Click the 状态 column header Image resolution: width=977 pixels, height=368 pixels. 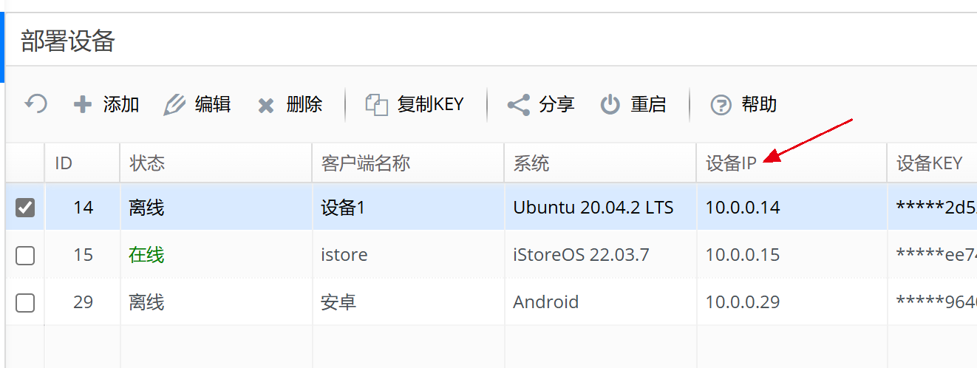[x=147, y=163]
